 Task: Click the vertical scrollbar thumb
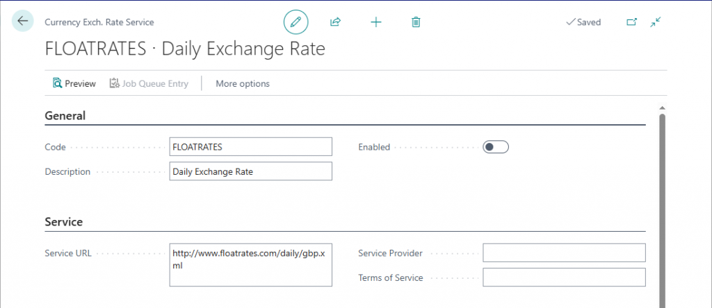662,208
